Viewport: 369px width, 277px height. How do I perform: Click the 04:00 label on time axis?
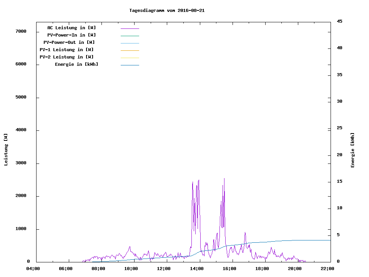(33, 269)
